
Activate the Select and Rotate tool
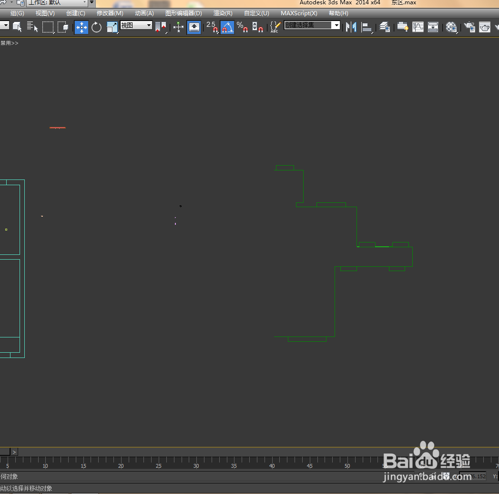click(96, 27)
